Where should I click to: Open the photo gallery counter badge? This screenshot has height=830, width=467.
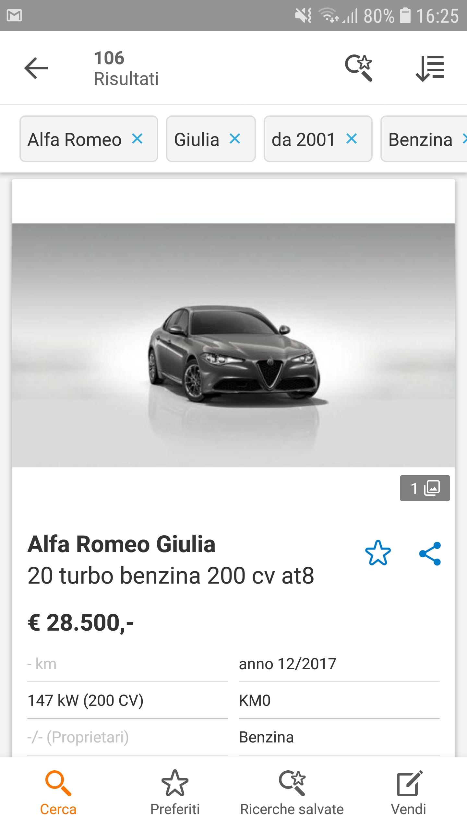(x=425, y=488)
